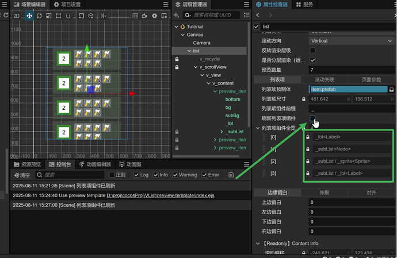Collapse the v_view node
This screenshot has height=258, width=397.
[202, 75]
